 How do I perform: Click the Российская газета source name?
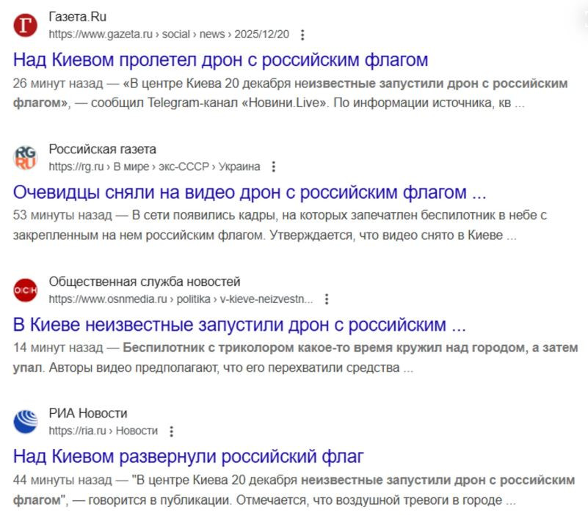click(102, 150)
